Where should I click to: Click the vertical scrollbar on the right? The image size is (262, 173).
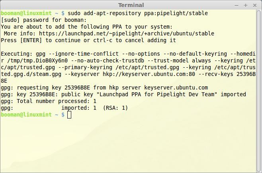(259, 91)
